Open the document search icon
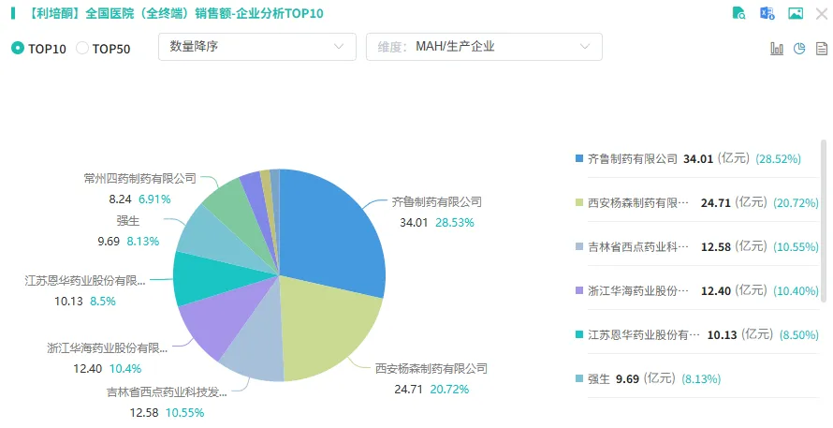The width and height of the screenshot is (833, 428). [739, 13]
